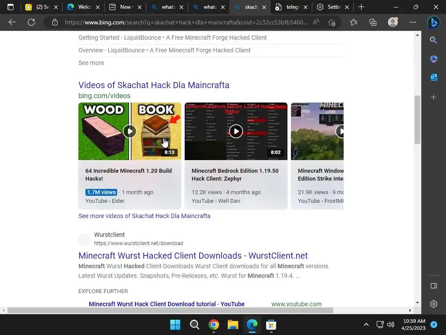446x335 pixels.
Task: Open the profile avatar icon
Action: click(x=393, y=22)
